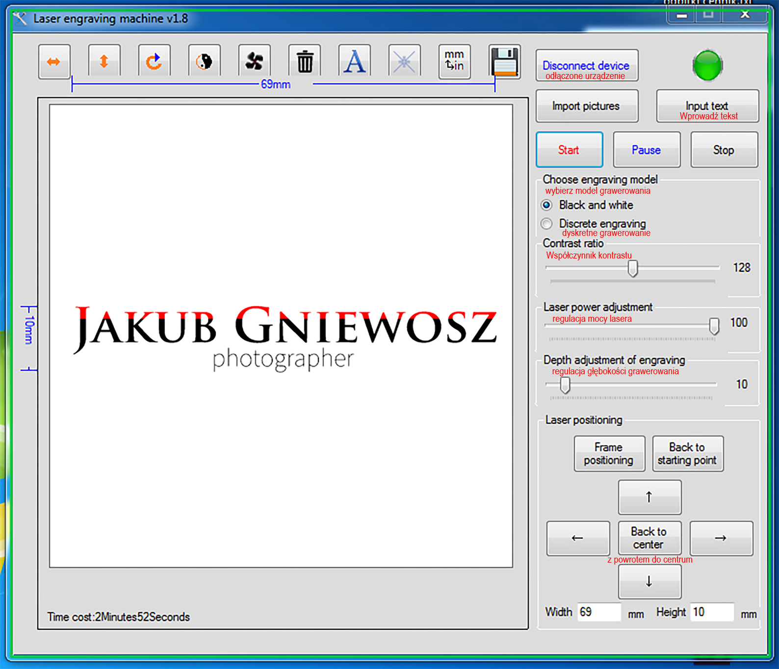Rotate the image with the rotate icon
Viewport: 779px width, 669px height.
coord(154,61)
